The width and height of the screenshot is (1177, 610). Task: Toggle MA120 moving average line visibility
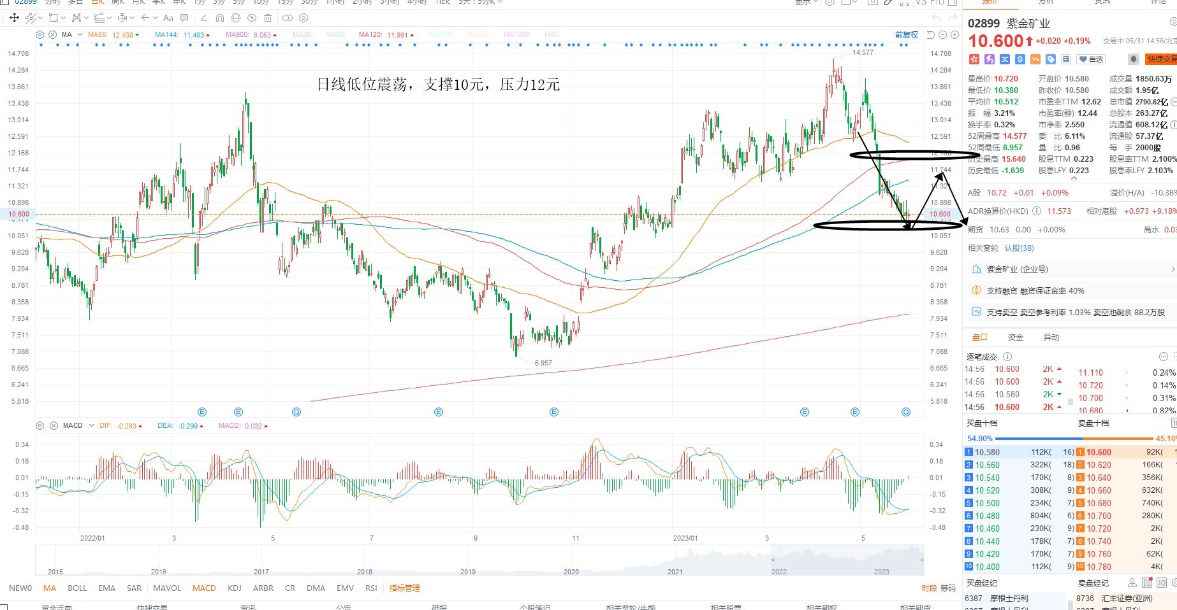coord(386,35)
